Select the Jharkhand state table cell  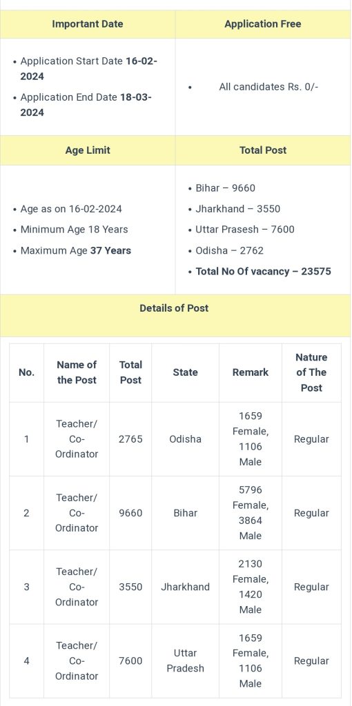point(185,587)
